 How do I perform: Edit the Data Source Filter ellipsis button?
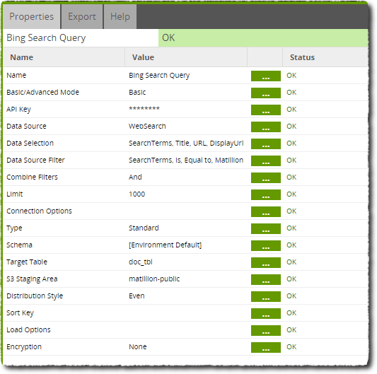pos(266,160)
